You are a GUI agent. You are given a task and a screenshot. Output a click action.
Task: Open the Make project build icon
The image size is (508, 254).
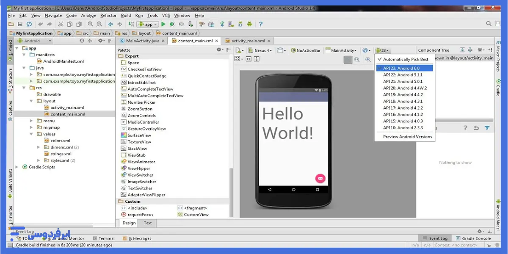[x=132, y=25]
